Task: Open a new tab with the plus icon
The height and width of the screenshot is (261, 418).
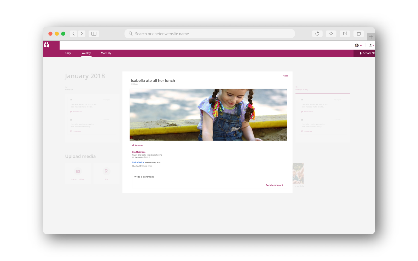Action: (371, 37)
